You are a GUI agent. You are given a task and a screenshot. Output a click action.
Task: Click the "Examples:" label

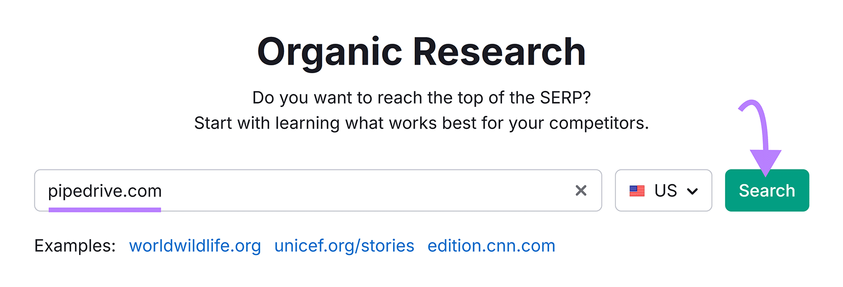75,246
